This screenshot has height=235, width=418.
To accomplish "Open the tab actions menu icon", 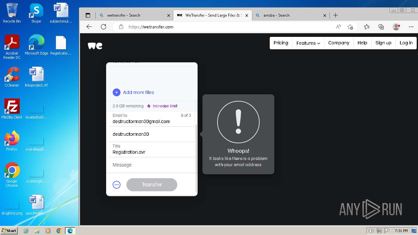I will click(88, 15).
